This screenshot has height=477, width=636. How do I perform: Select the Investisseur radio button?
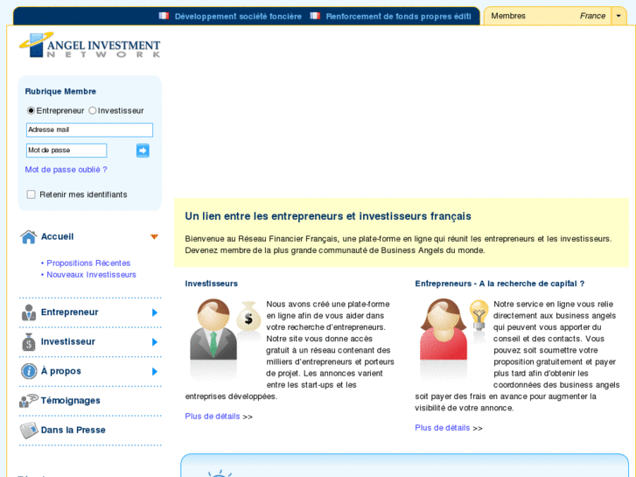tap(93, 110)
